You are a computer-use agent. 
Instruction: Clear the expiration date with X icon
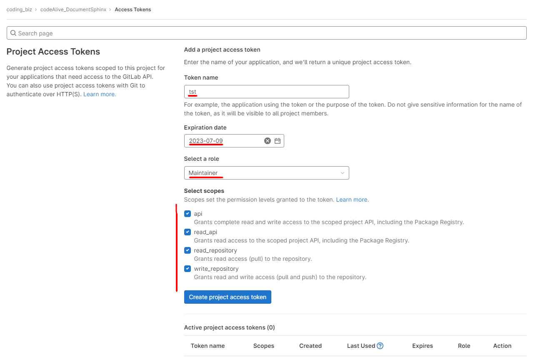268,141
